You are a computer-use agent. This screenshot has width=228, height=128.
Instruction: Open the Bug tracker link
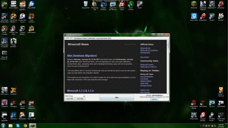coord(145,57)
